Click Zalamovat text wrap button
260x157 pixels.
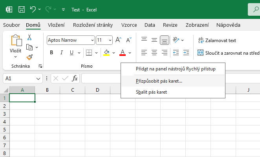(x=217, y=40)
